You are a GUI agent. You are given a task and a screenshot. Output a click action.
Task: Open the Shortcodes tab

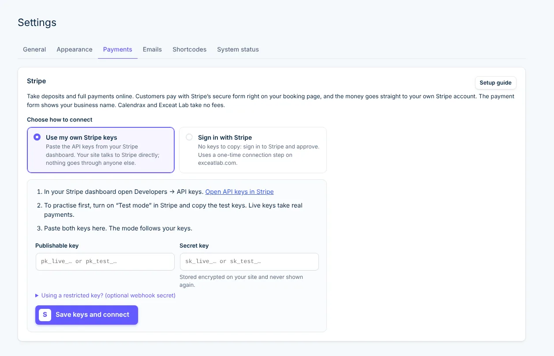pyautogui.click(x=190, y=49)
